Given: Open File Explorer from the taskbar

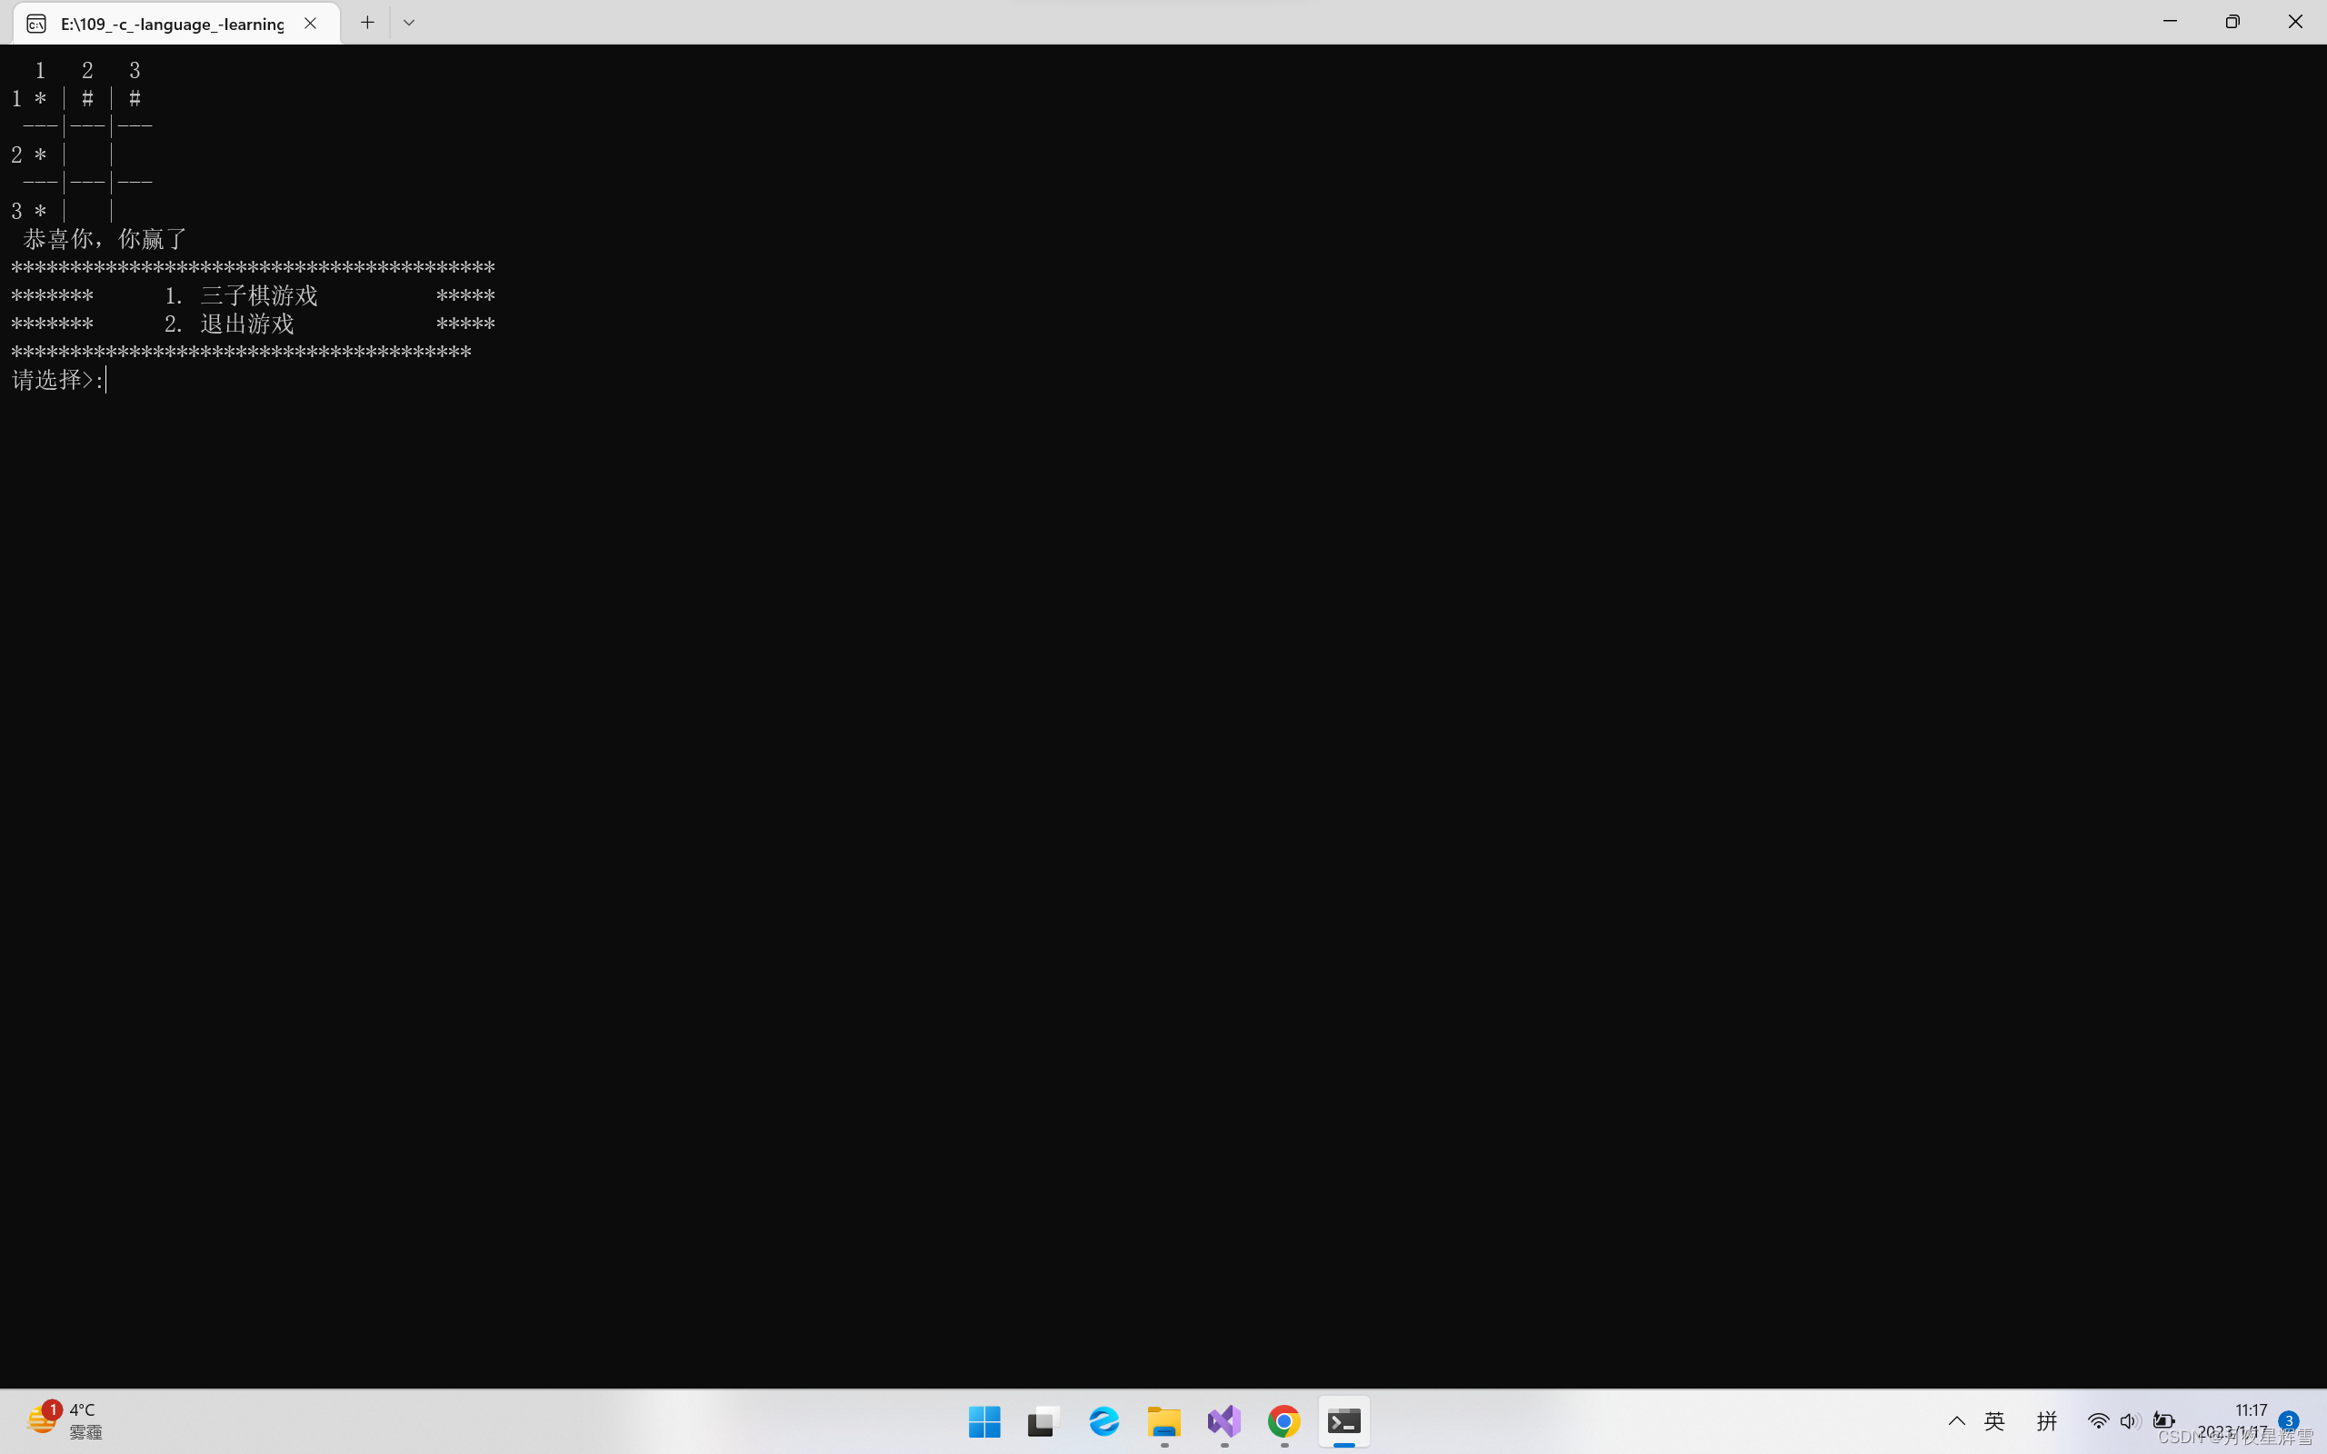Looking at the screenshot, I should (1163, 1421).
